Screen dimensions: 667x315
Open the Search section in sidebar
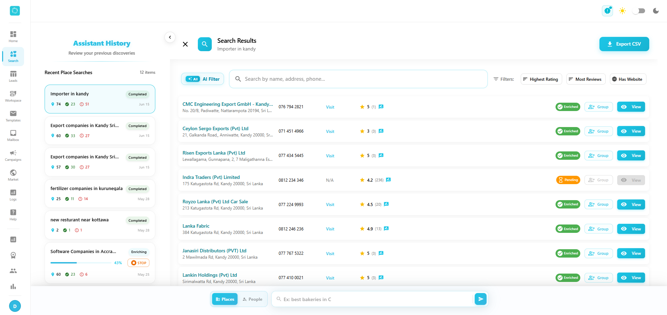pos(13,56)
